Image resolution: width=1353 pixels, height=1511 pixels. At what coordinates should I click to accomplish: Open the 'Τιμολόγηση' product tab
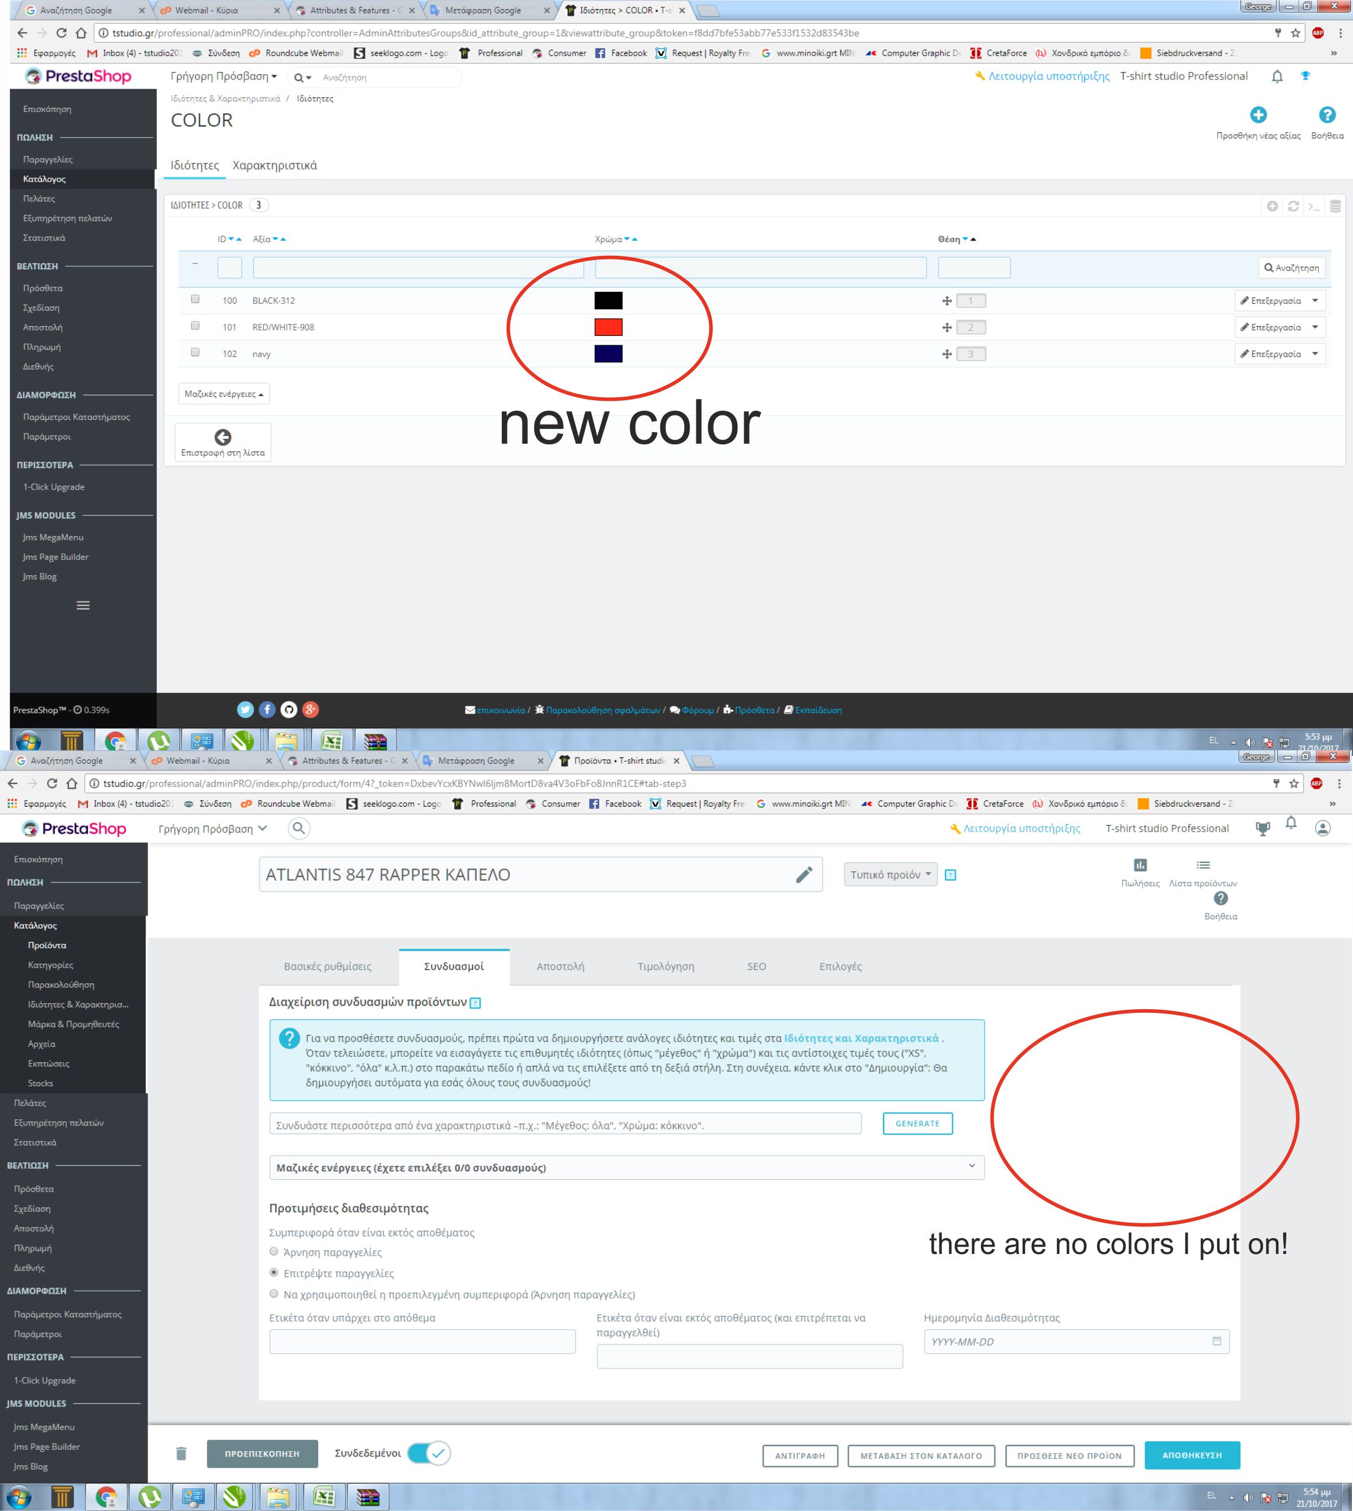pyautogui.click(x=665, y=967)
